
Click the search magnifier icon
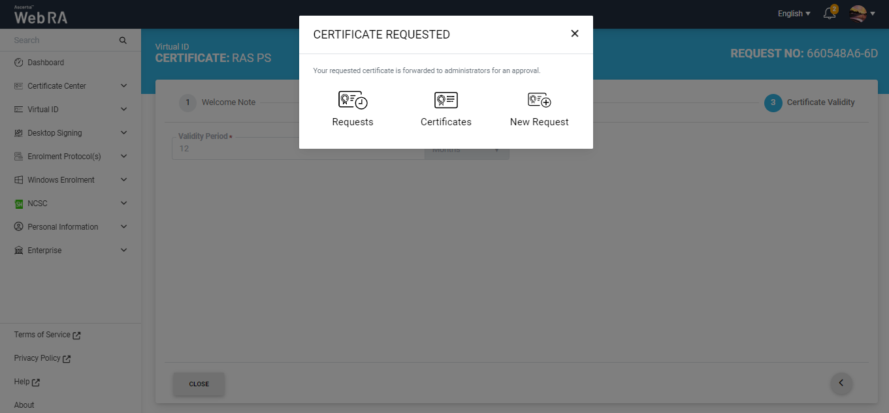point(123,40)
